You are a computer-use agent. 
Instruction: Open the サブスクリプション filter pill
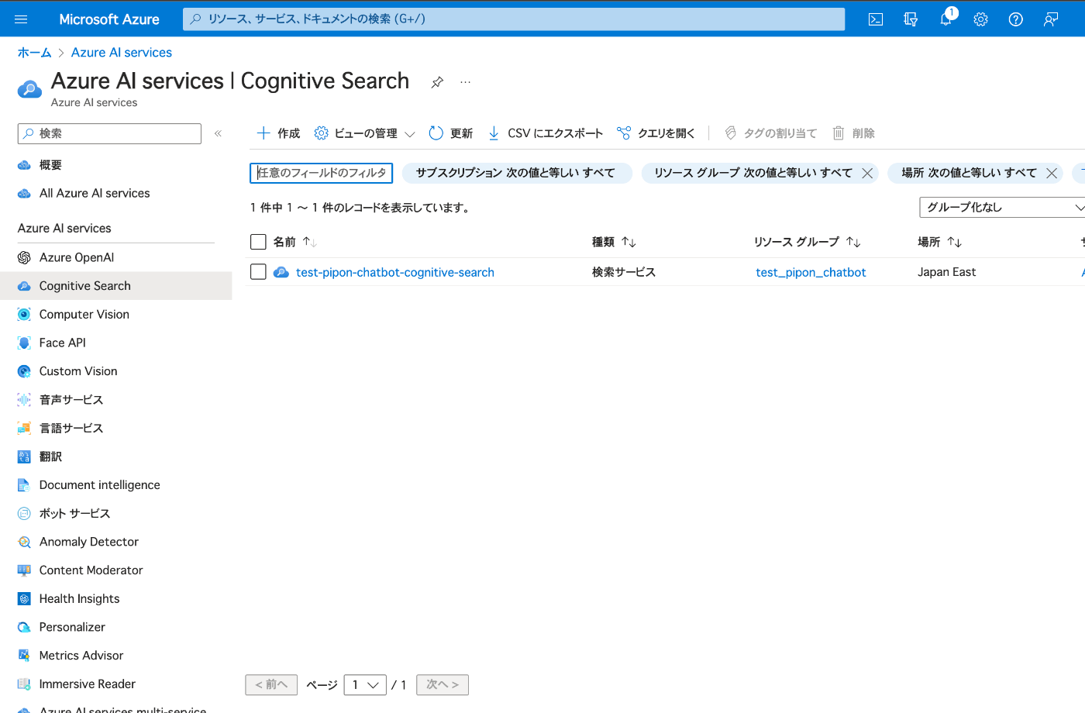click(x=517, y=173)
